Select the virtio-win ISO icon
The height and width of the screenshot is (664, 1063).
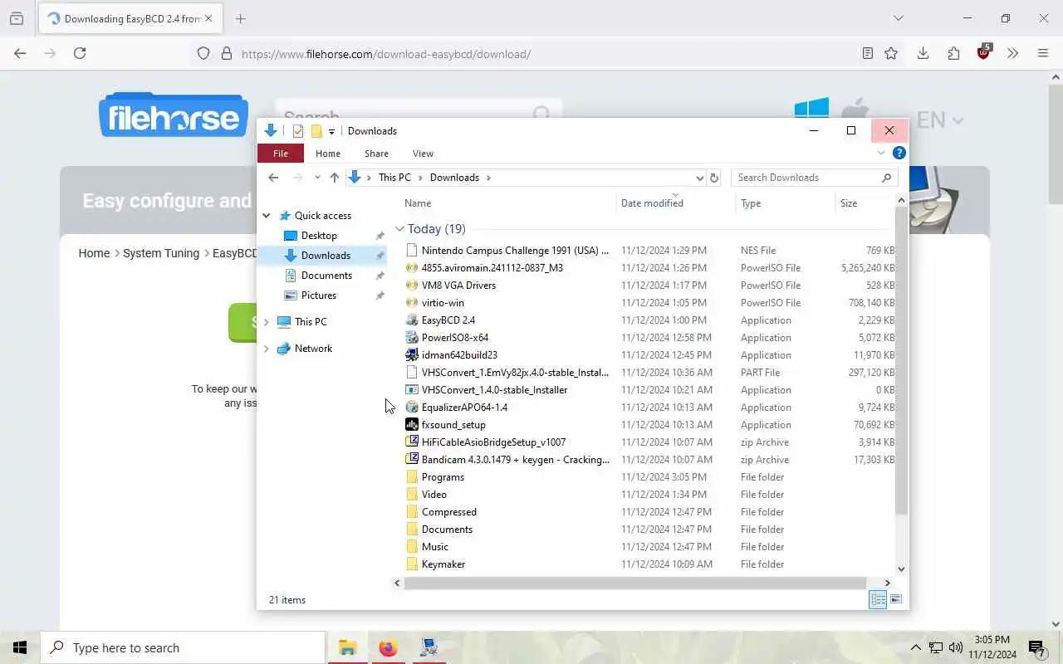click(412, 303)
